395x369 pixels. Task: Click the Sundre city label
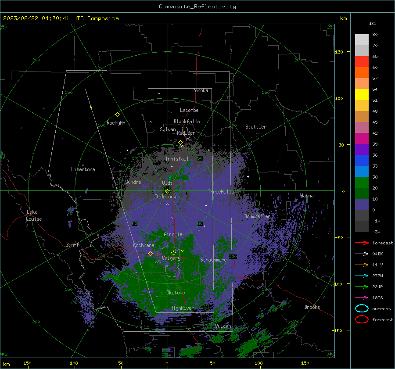point(133,182)
